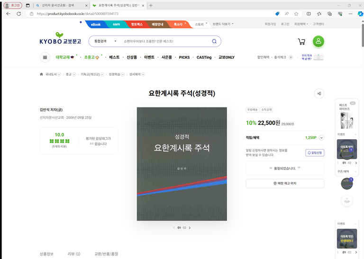The width and height of the screenshot is (364, 259).
Task: Open the 통합검색 dropdown
Action: [x=105, y=41]
